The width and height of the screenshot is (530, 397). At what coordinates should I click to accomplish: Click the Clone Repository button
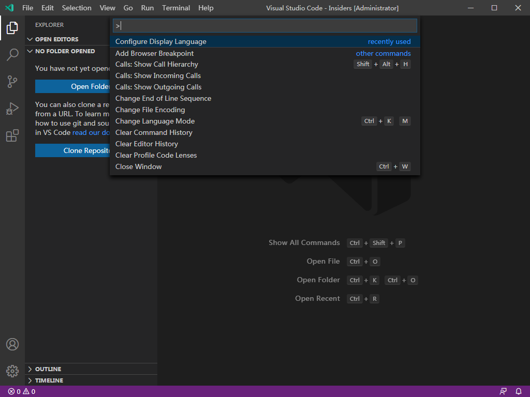point(72,150)
